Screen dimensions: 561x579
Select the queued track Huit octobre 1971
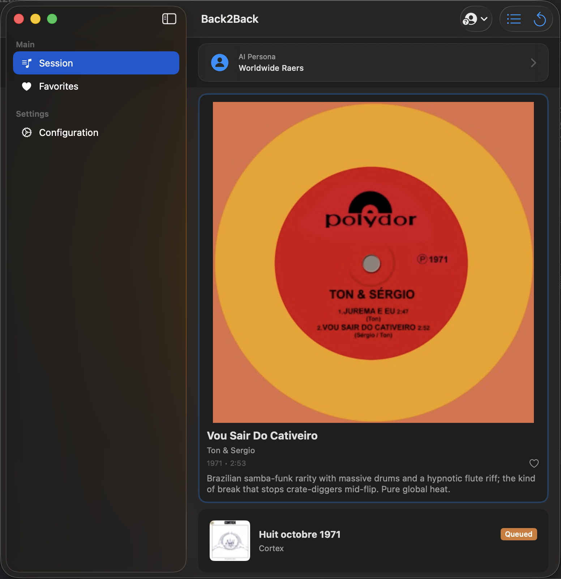tap(373, 541)
